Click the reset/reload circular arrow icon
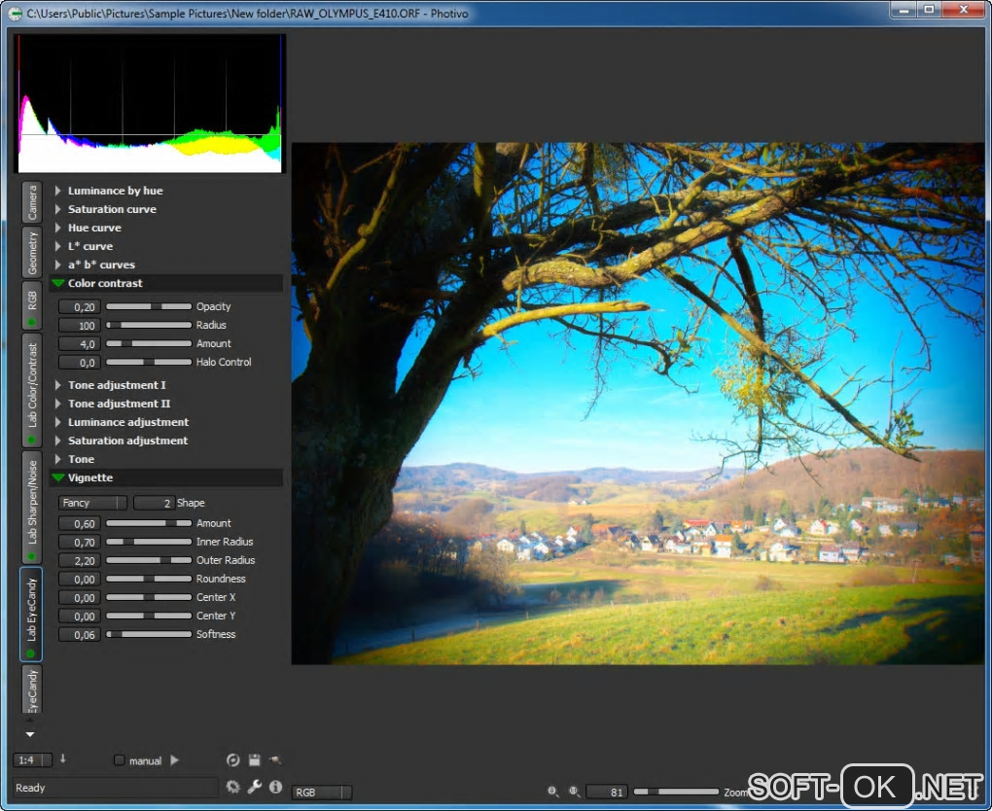The width and height of the screenshot is (992, 811). [232, 759]
